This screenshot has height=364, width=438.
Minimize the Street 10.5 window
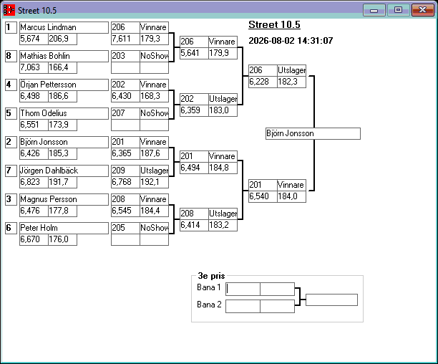pos(374,10)
